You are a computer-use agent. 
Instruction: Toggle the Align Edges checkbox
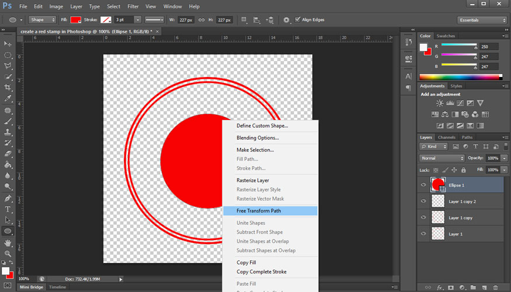pyautogui.click(x=298, y=20)
